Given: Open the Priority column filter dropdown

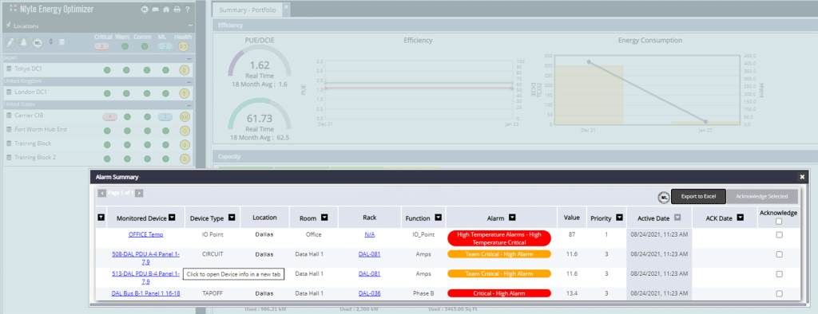Looking at the screenshot, I should tap(620, 218).
